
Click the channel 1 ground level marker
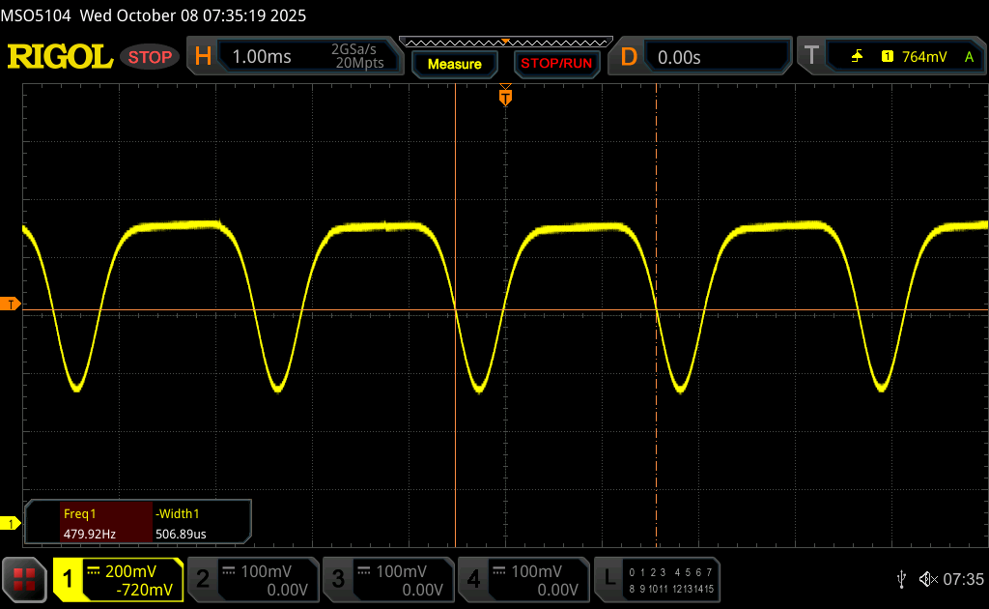tap(11, 524)
